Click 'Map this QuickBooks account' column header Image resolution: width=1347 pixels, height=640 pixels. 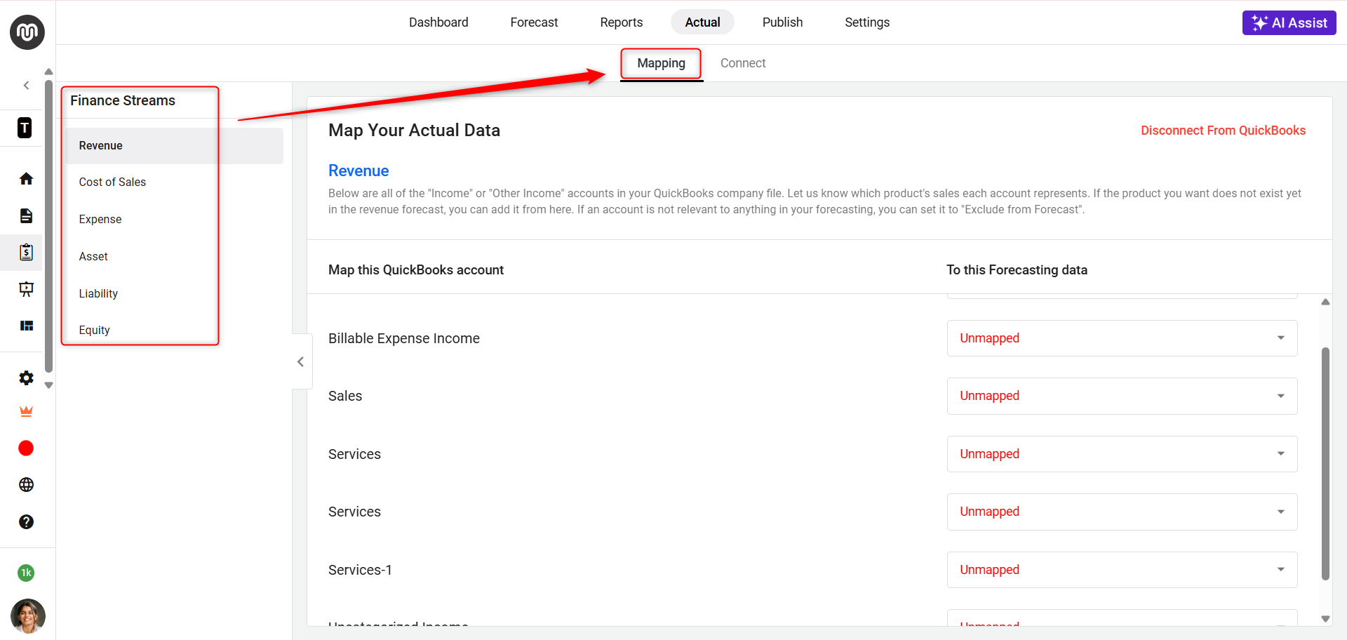pyautogui.click(x=416, y=270)
